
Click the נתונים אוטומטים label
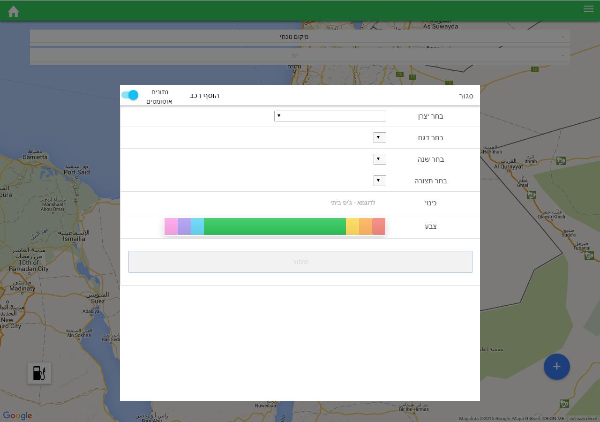pyautogui.click(x=159, y=97)
